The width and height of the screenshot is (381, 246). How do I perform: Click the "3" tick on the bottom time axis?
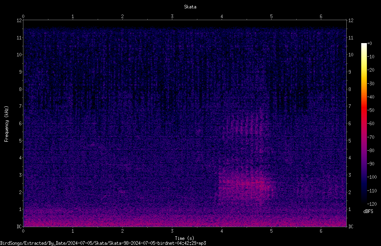point(172,231)
